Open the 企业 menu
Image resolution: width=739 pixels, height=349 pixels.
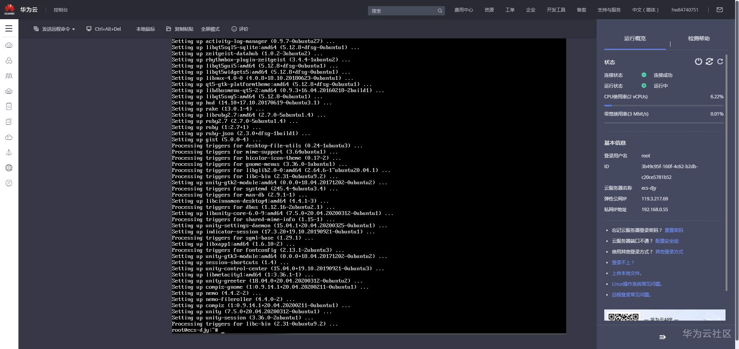(531, 10)
